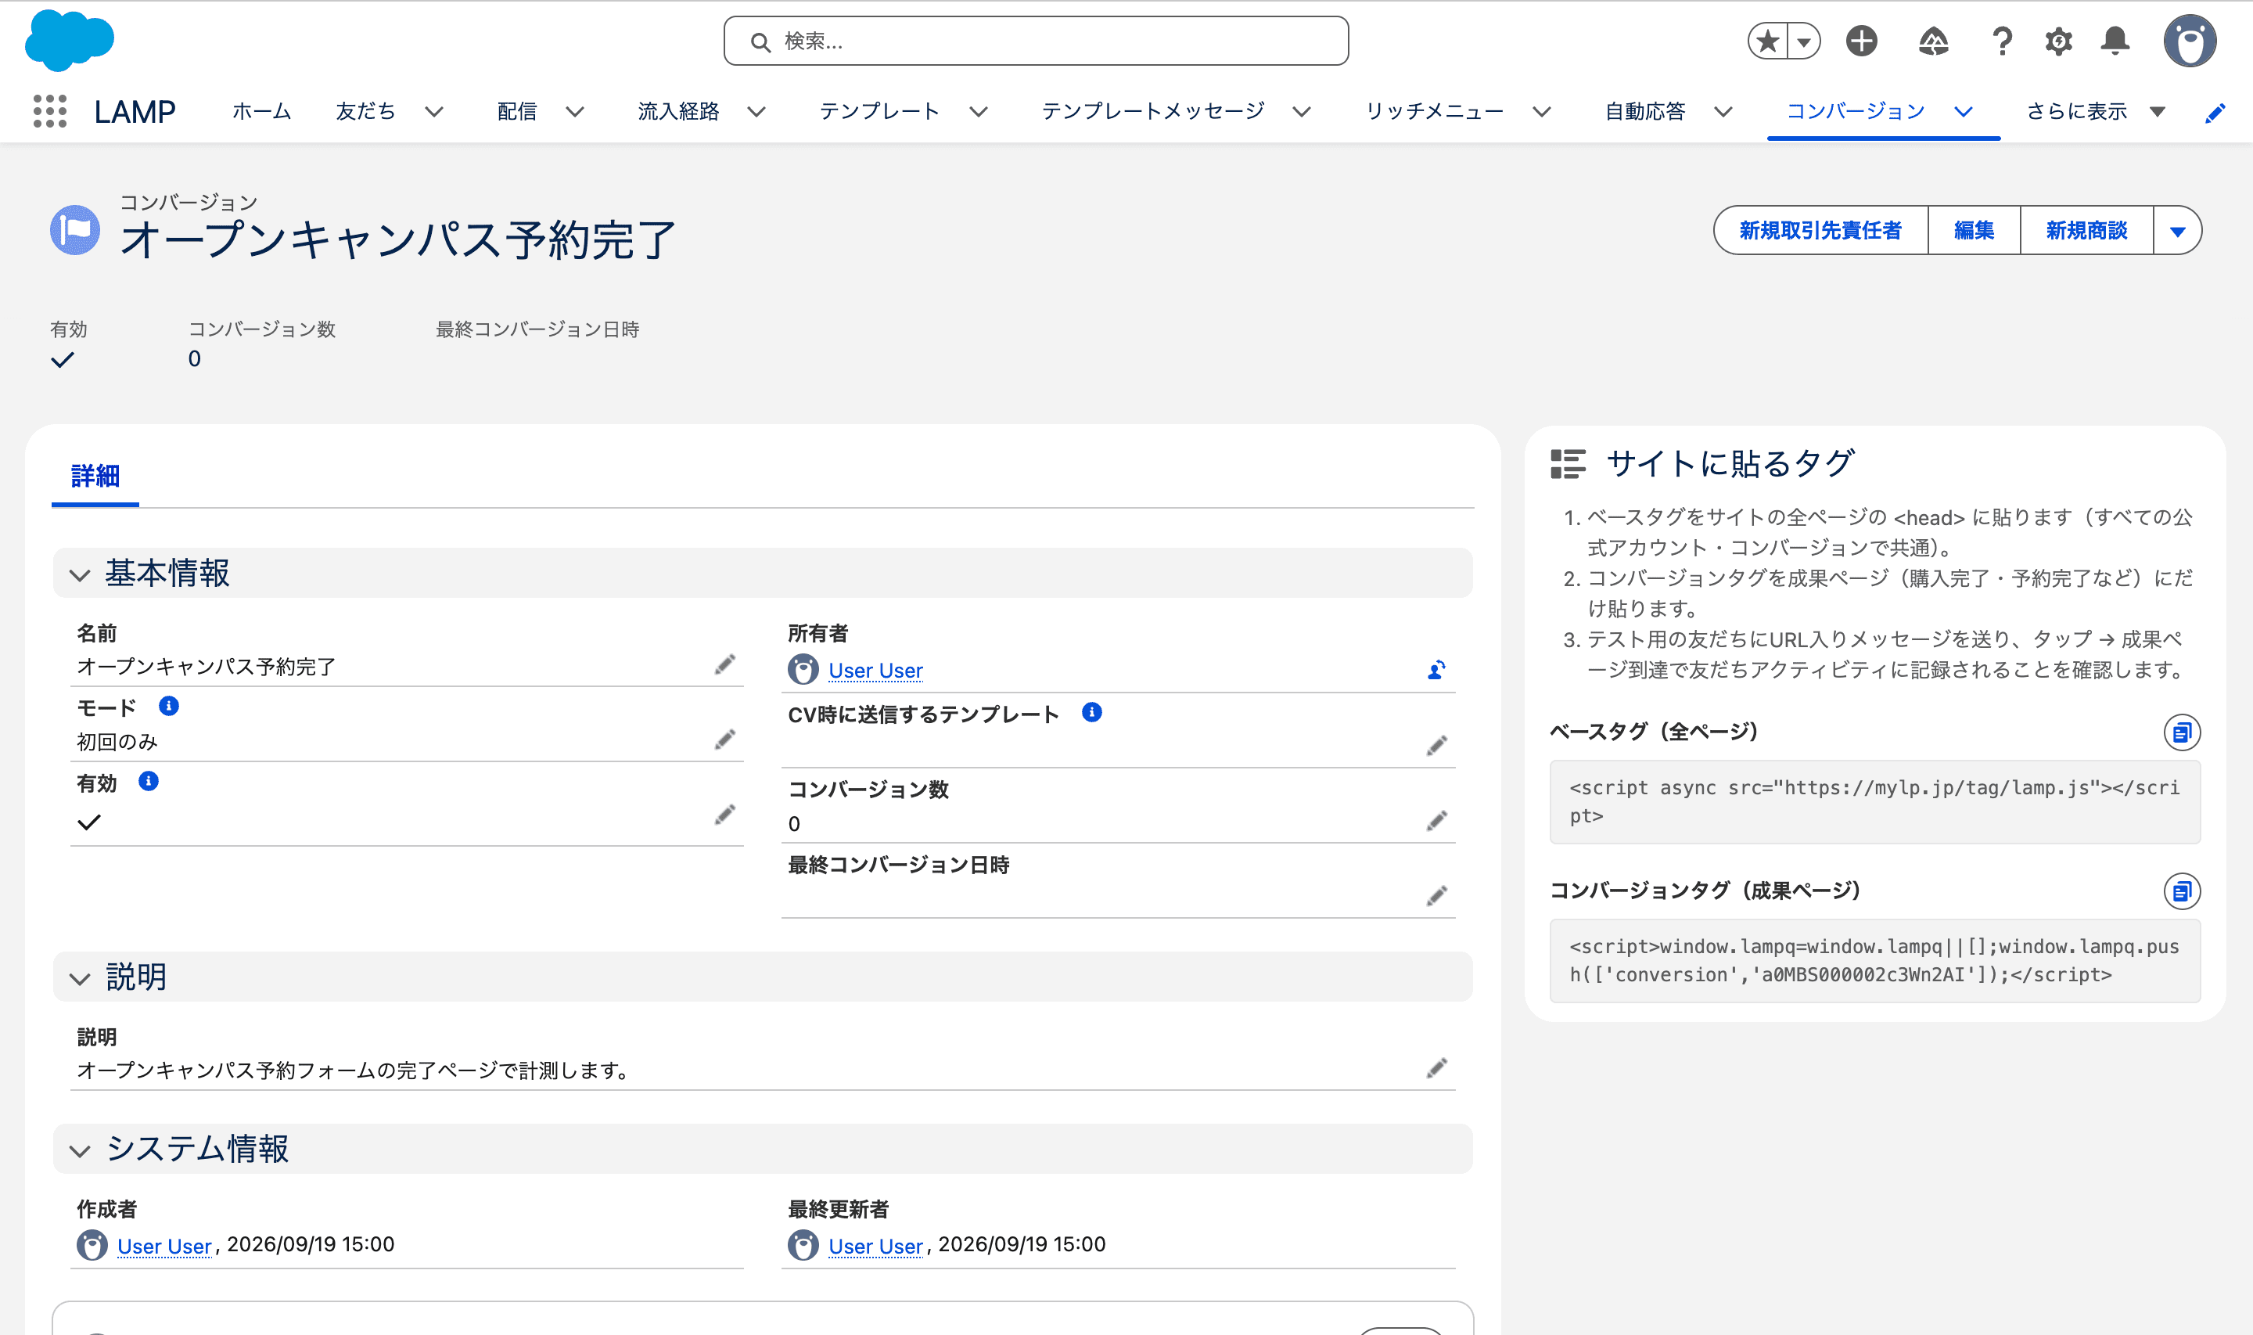This screenshot has height=1335, width=2253.
Task: Go to the ホーム tab
Action: click(x=261, y=112)
